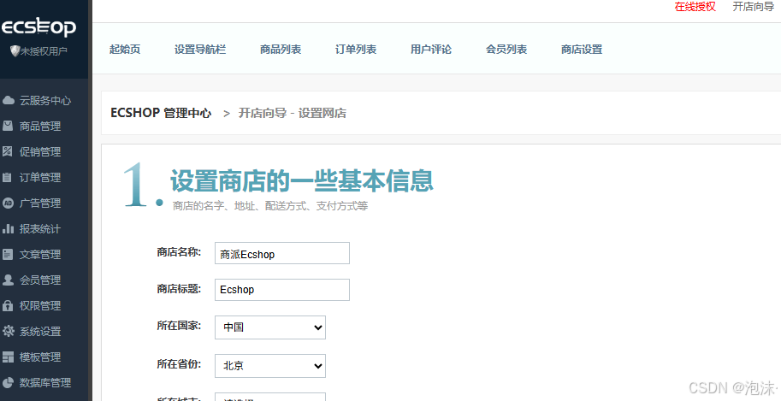Screen dimensions: 781x401
Task: Focus the 商店名称 input field
Action: point(282,253)
